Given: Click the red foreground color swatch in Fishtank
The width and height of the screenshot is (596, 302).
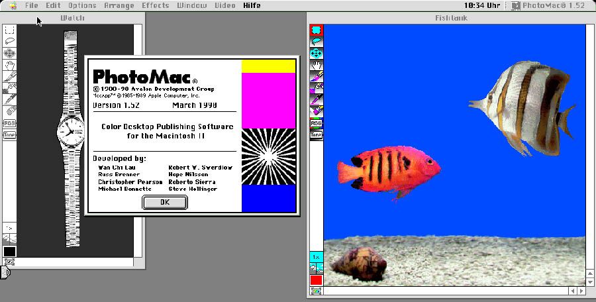Looking at the screenshot, I should click(317, 280).
